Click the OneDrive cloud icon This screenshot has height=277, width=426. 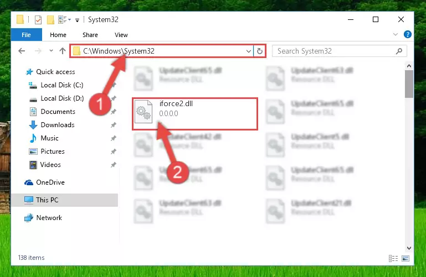[x=29, y=182]
